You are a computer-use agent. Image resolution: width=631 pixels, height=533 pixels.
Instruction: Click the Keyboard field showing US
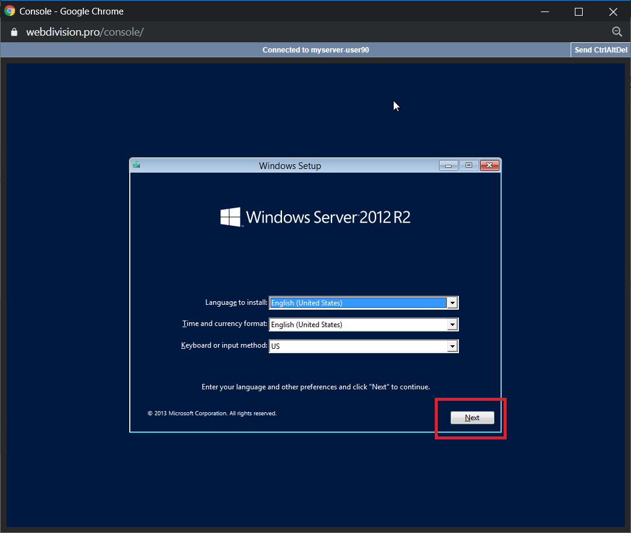point(357,346)
